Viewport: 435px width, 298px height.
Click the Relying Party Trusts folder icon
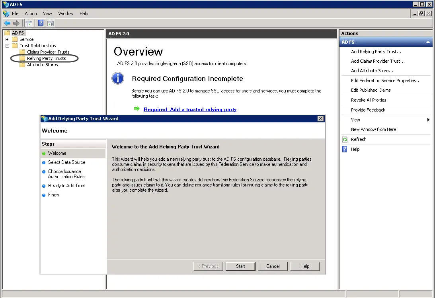22,58
